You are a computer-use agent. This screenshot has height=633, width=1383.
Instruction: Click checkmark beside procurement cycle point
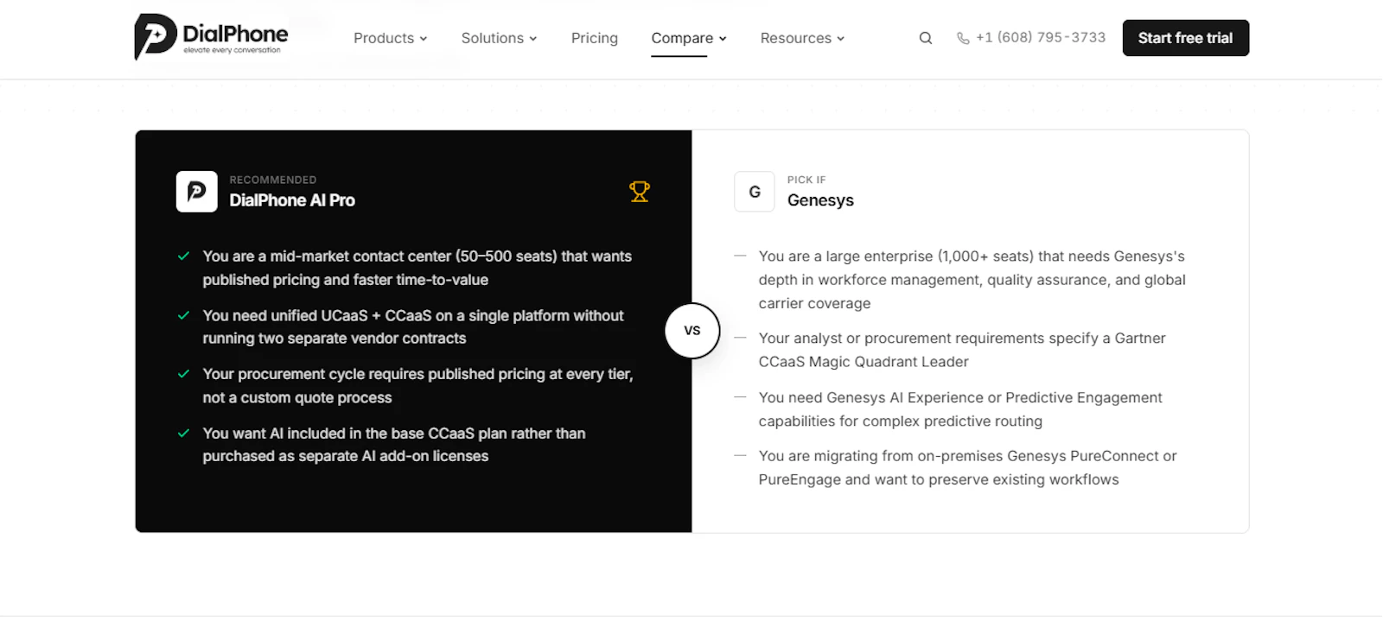click(x=183, y=374)
